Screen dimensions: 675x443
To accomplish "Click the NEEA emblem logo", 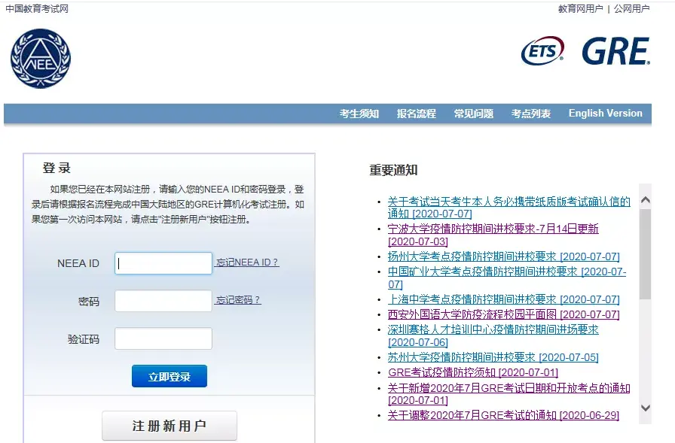I will point(40,57).
